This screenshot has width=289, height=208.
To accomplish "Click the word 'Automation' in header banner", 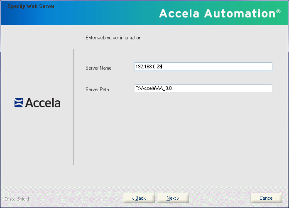I will [x=239, y=14].
